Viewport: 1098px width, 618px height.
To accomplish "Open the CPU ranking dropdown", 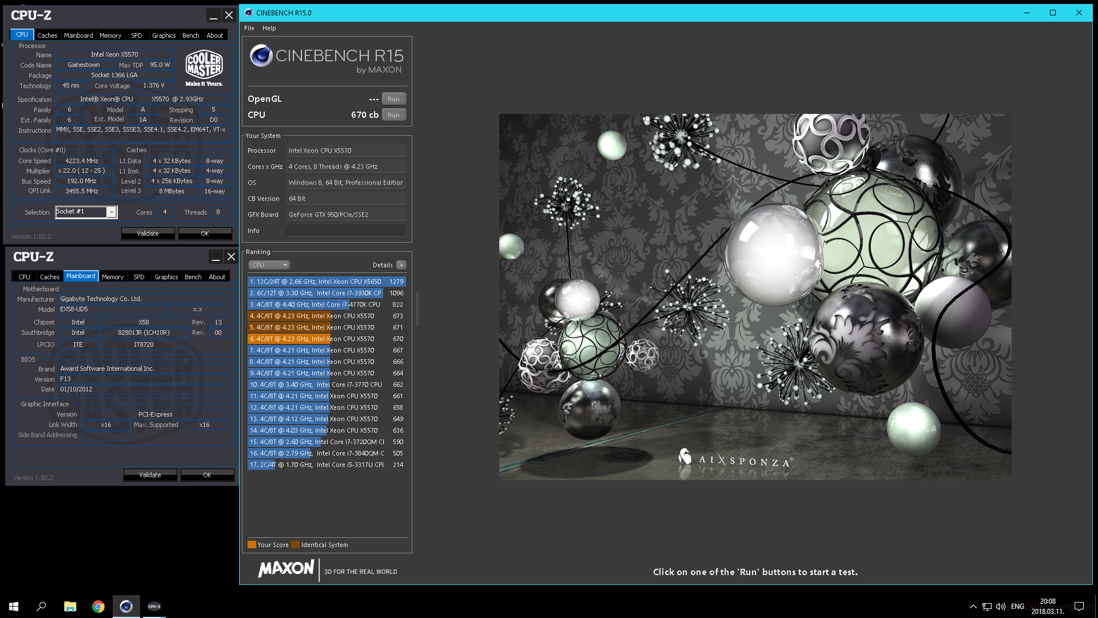I will click(x=269, y=265).
